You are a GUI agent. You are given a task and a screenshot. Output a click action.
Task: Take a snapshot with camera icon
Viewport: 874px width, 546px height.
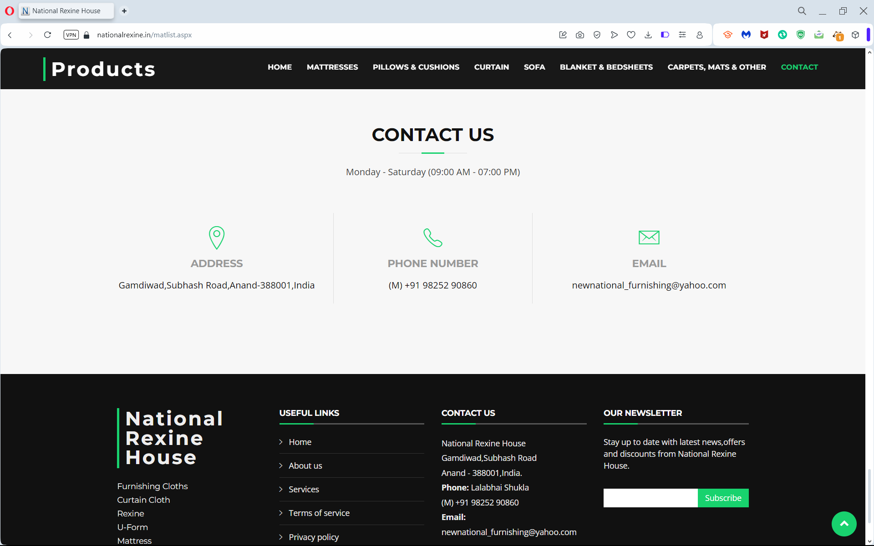click(x=580, y=35)
